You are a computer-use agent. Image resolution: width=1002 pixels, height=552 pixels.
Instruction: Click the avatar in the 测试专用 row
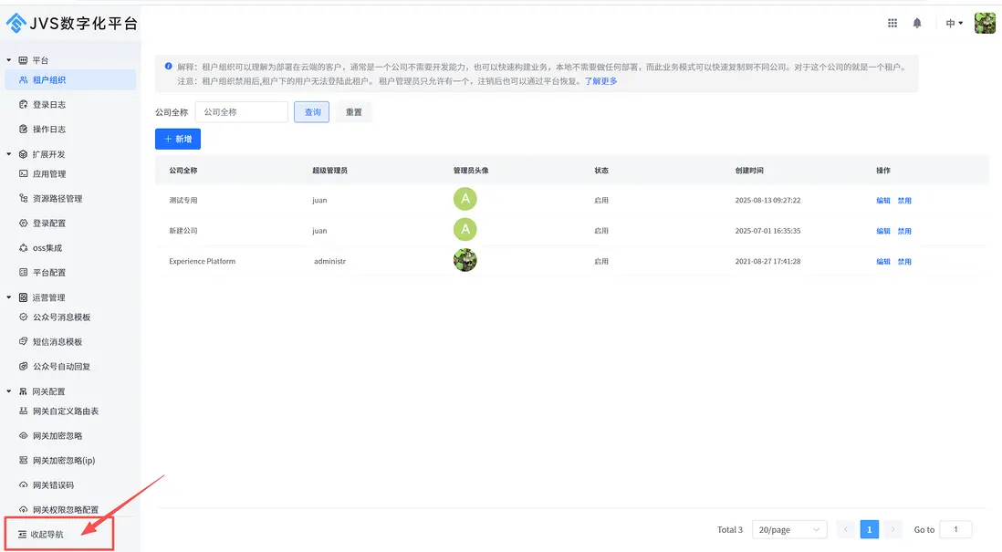tap(465, 199)
